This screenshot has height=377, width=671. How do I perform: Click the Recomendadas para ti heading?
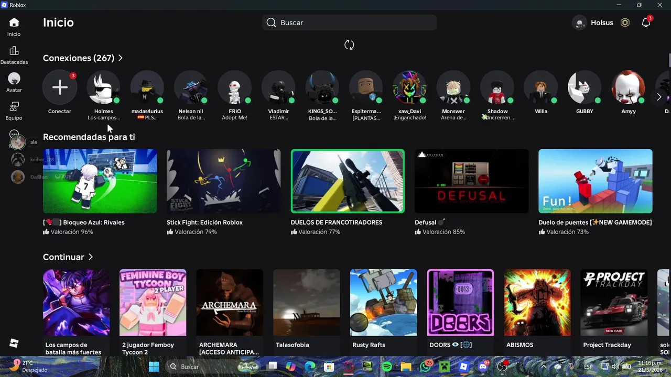pyautogui.click(x=89, y=137)
